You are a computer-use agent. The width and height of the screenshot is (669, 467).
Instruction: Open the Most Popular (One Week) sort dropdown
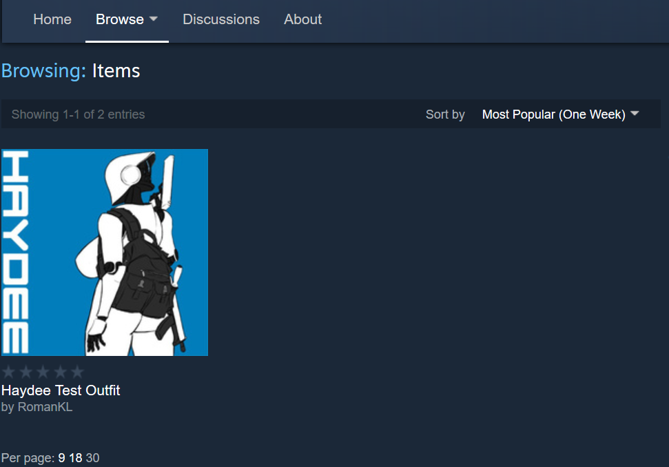[x=560, y=115]
